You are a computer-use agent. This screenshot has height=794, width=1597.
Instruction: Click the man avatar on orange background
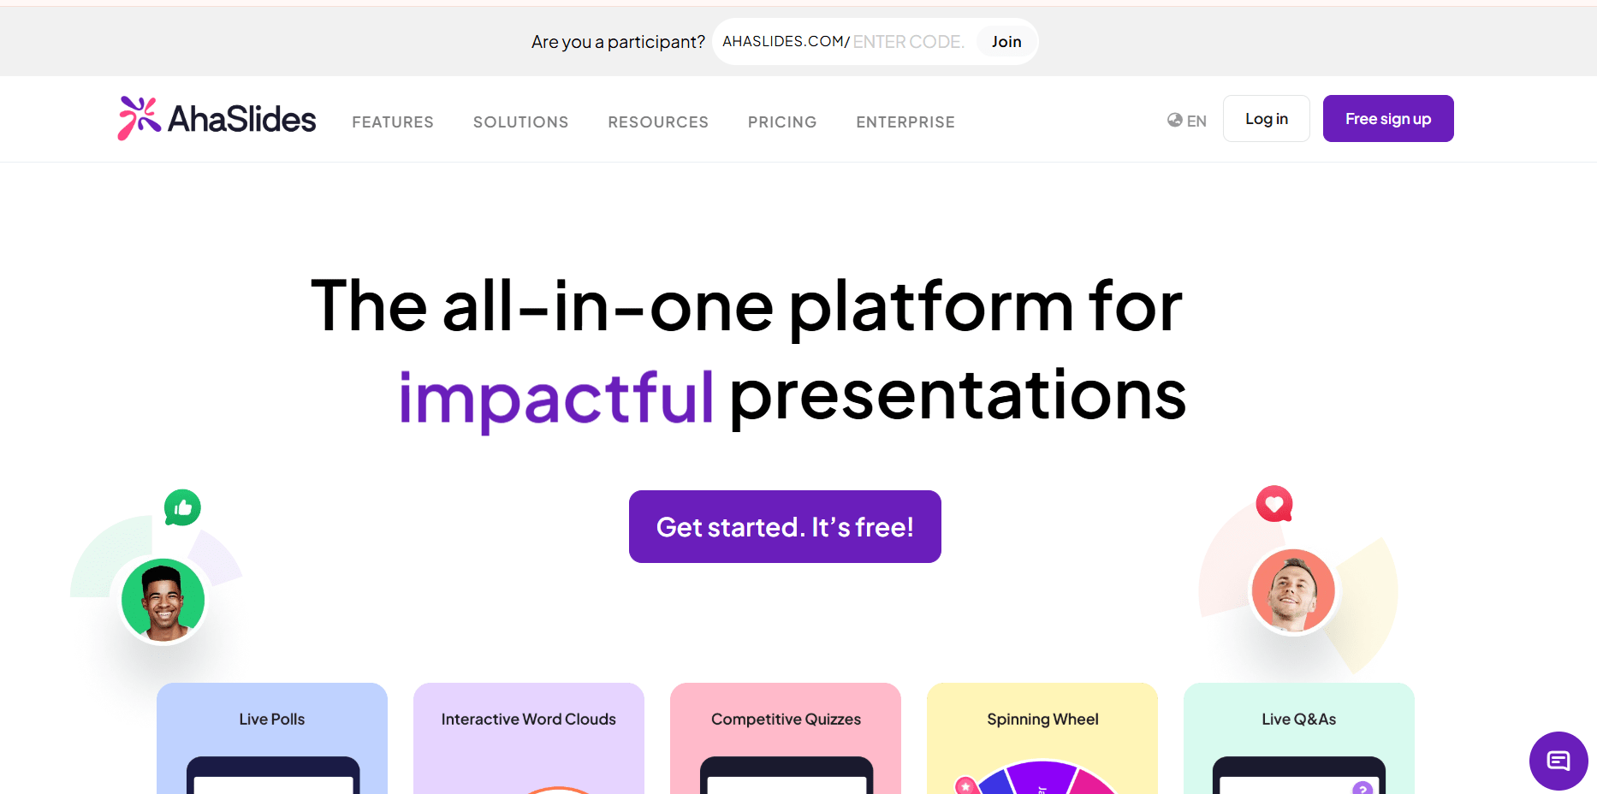[1292, 590]
